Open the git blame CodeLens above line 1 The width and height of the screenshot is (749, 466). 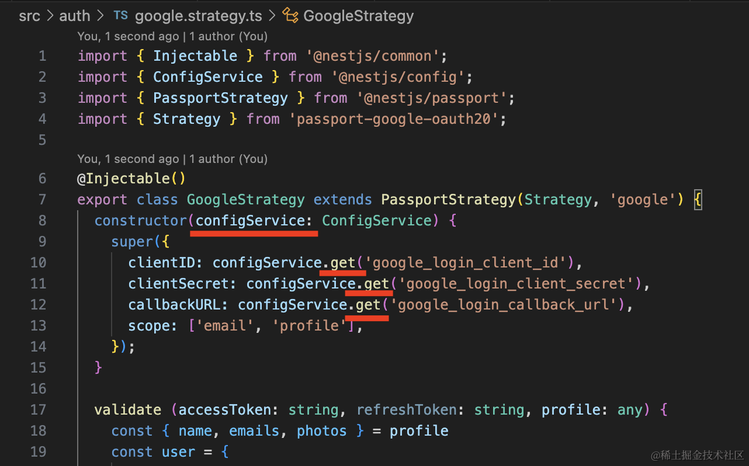[x=172, y=36]
